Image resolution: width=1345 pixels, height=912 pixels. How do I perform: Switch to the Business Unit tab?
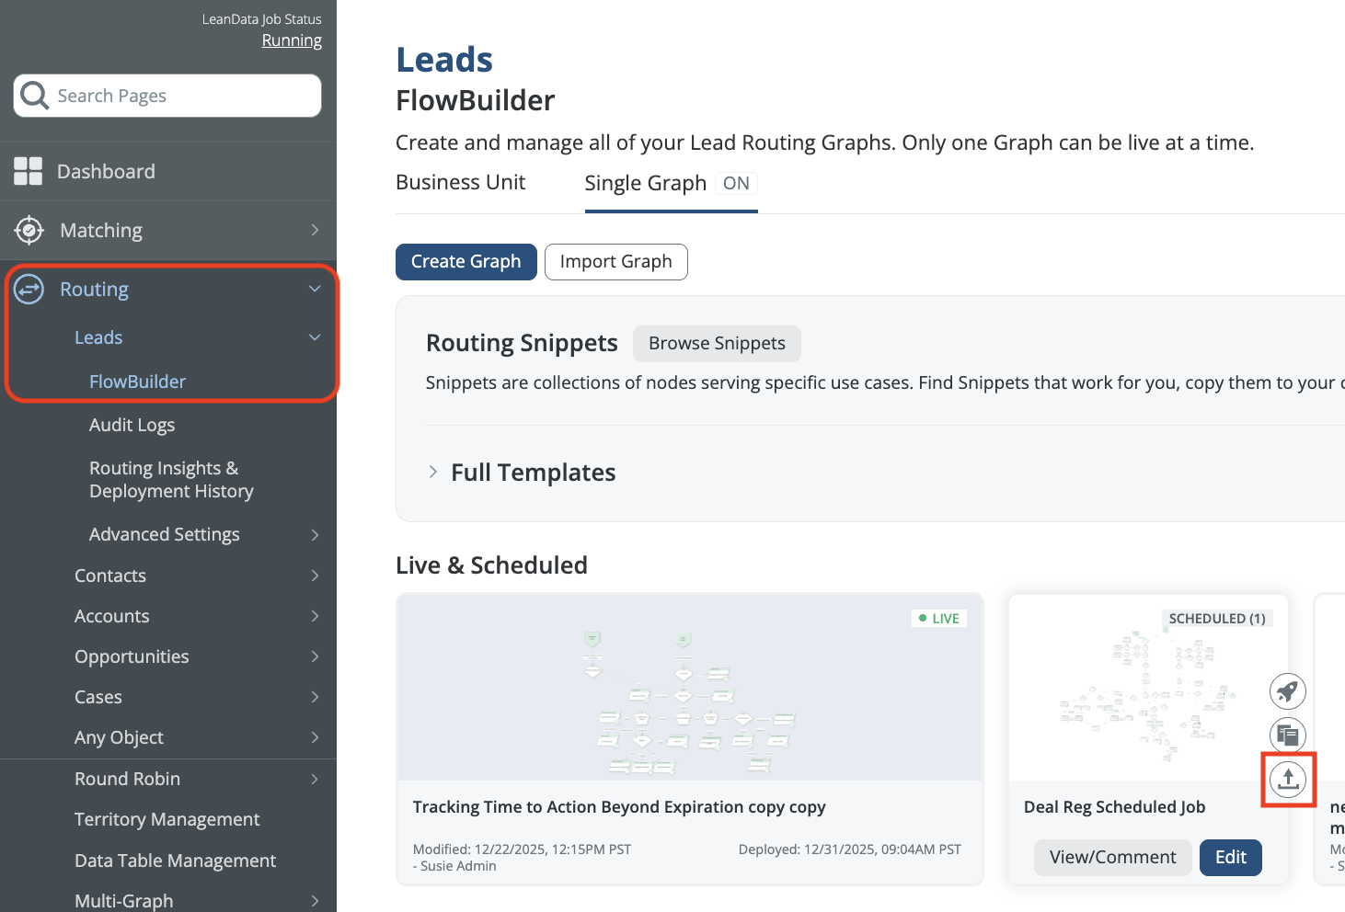click(460, 182)
